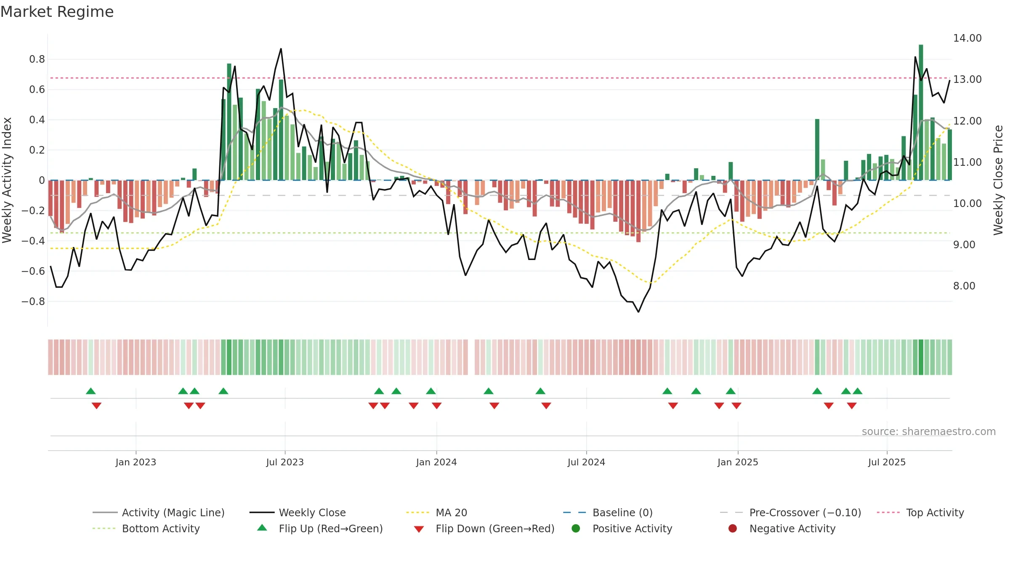Click the Jul 2024 x-axis label
The height and width of the screenshot is (568, 1010).
[586, 462]
